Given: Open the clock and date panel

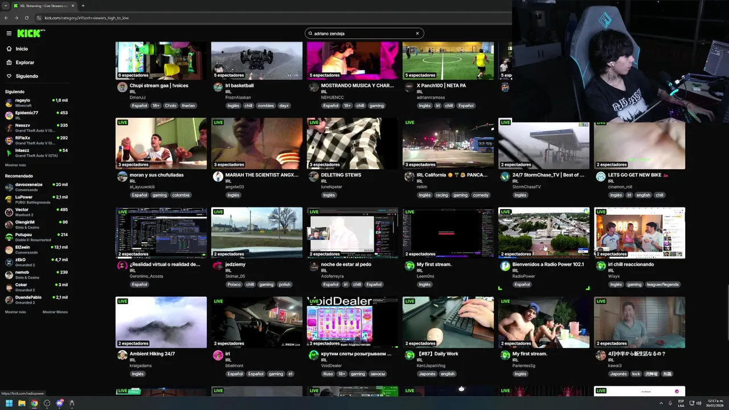Looking at the screenshot, I should [x=715, y=403].
